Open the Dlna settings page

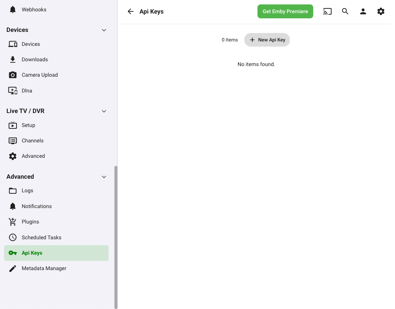(27, 91)
